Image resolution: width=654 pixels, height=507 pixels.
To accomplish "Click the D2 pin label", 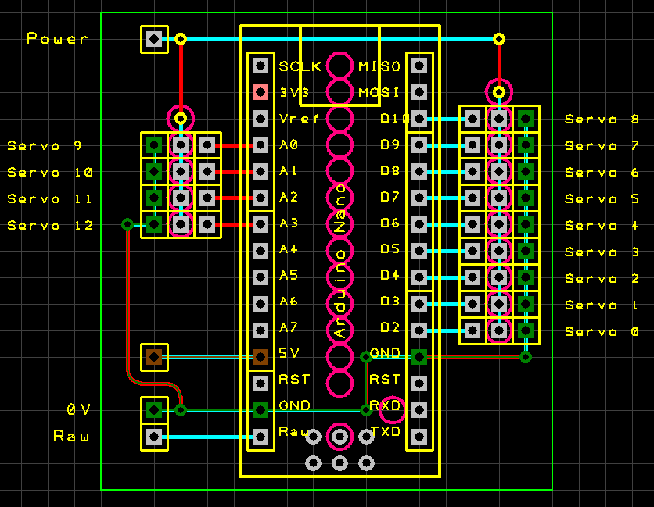I will click(x=390, y=328).
